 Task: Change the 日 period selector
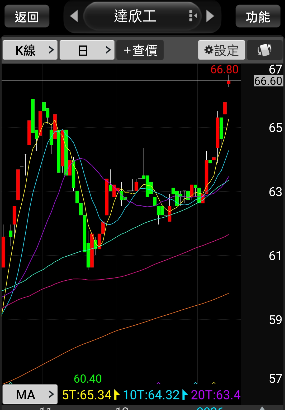click(87, 50)
